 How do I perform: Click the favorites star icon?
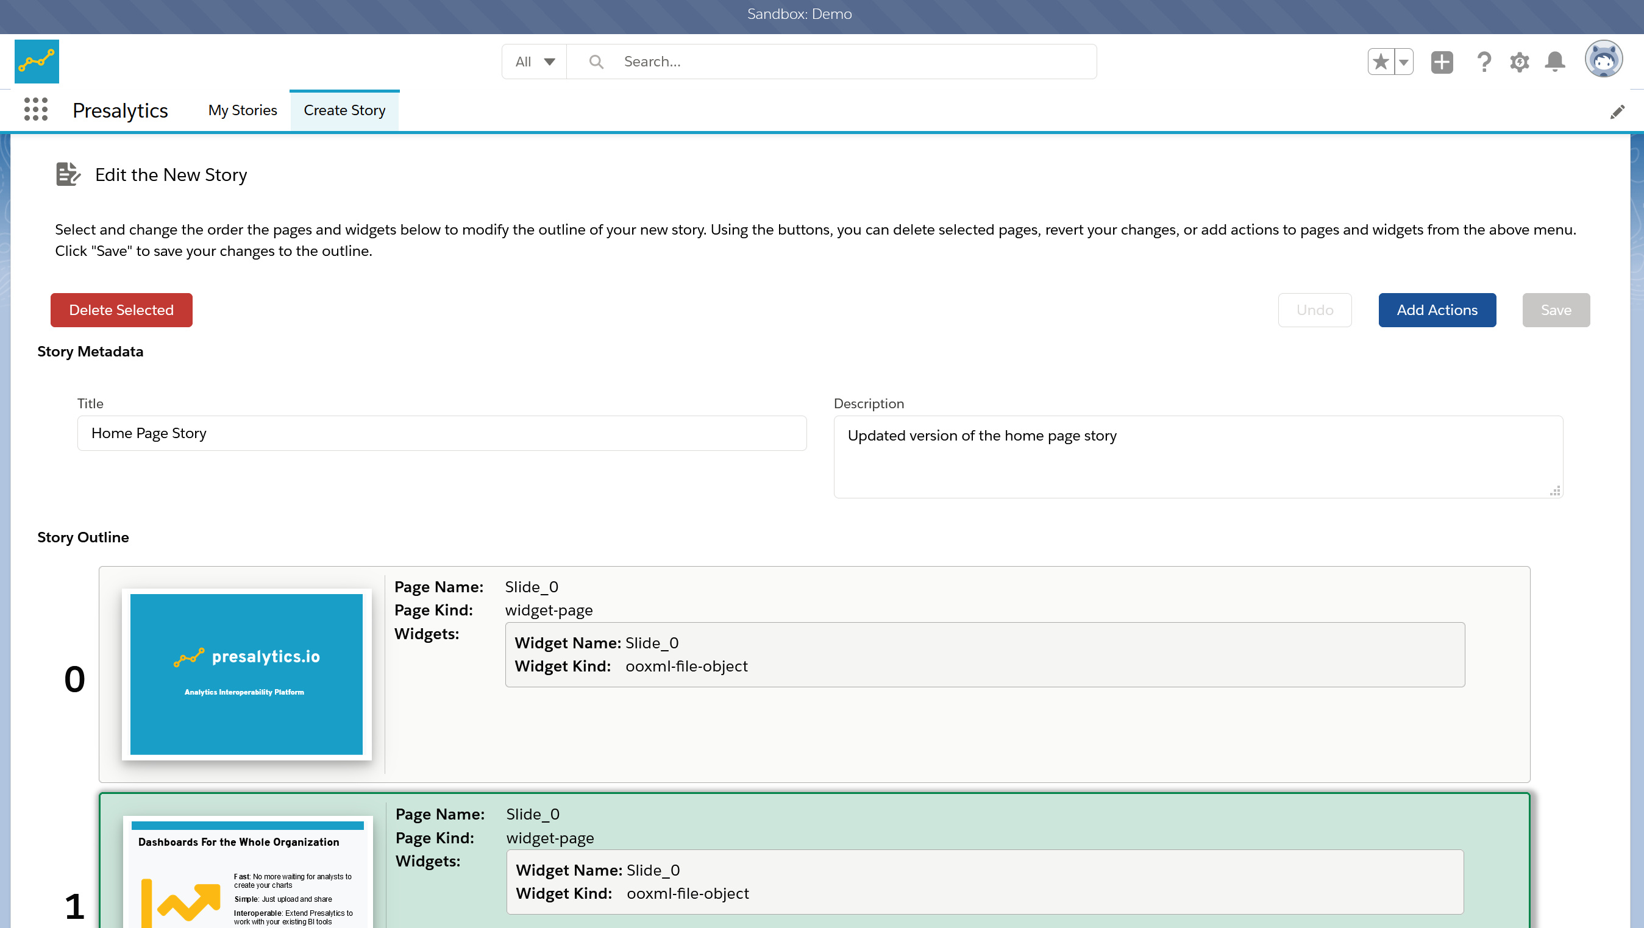(1381, 62)
